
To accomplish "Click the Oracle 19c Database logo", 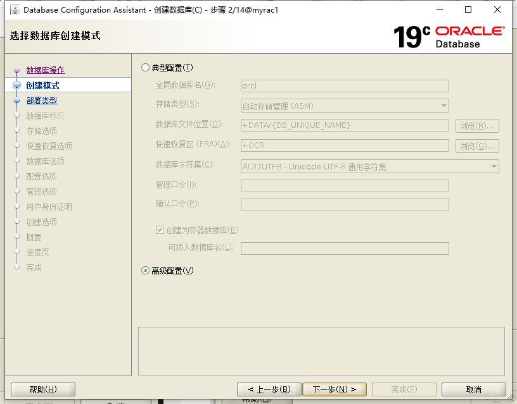I will [x=449, y=37].
